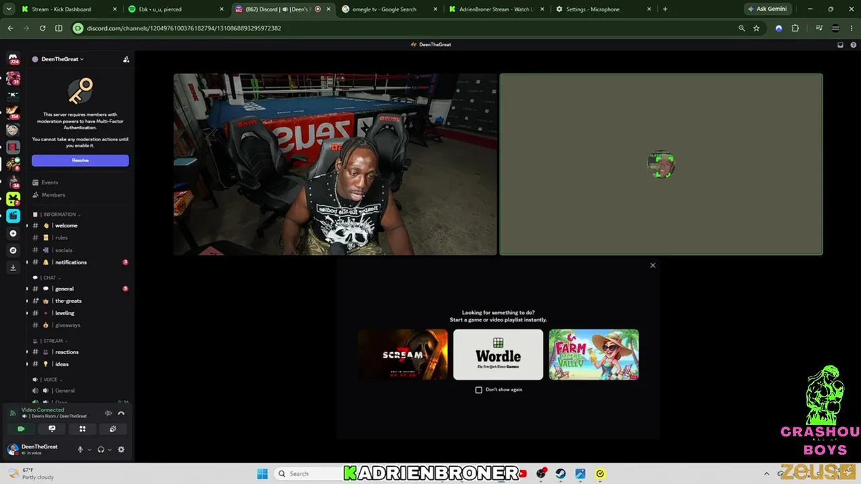This screenshot has height=484, width=861.
Task: Mute your microphone in user panel
Action: pos(80,450)
